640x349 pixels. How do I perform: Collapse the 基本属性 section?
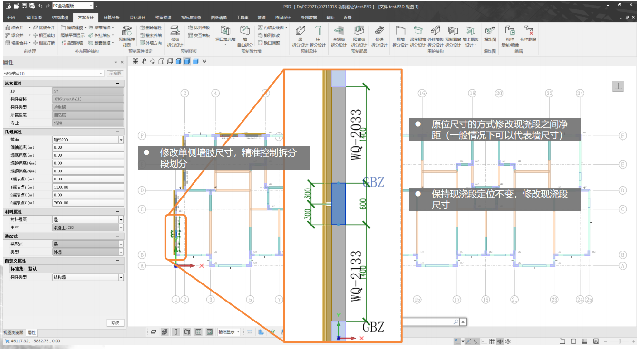click(x=117, y=84)
